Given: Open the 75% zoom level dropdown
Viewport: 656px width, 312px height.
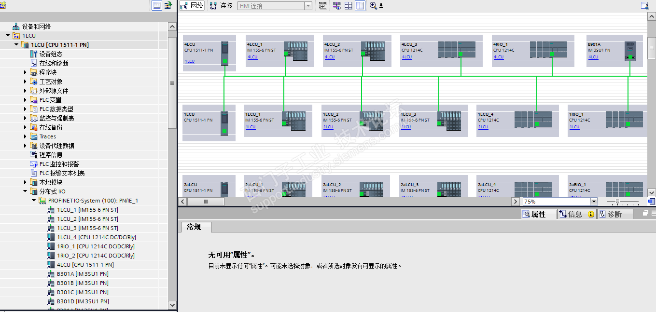Looking at the screenshot, I should point(594,202).
